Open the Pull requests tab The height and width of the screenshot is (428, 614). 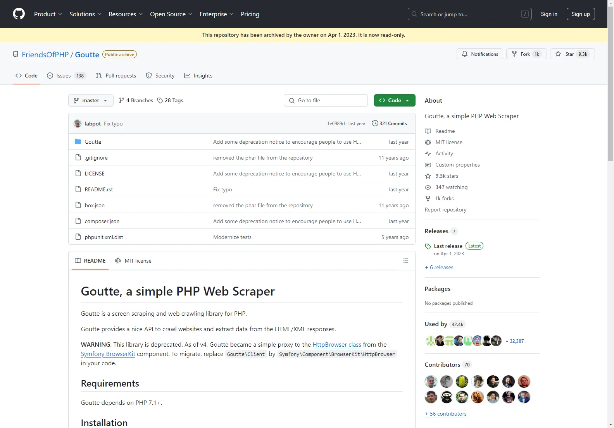pyautogui.click(x=116, y=76)
